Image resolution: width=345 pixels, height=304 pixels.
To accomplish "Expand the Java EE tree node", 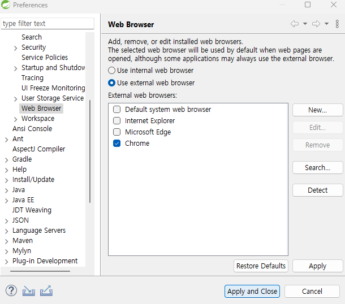I will click(6, 201).
